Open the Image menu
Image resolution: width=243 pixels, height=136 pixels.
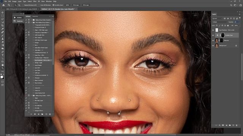14,2
